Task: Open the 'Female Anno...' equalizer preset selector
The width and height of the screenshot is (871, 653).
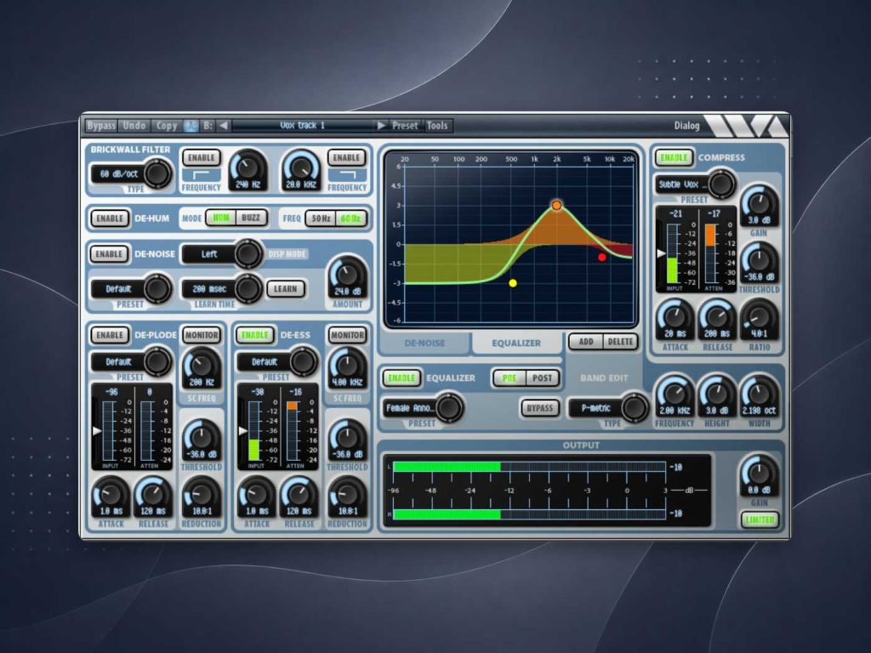Action: tap(424, 407)
